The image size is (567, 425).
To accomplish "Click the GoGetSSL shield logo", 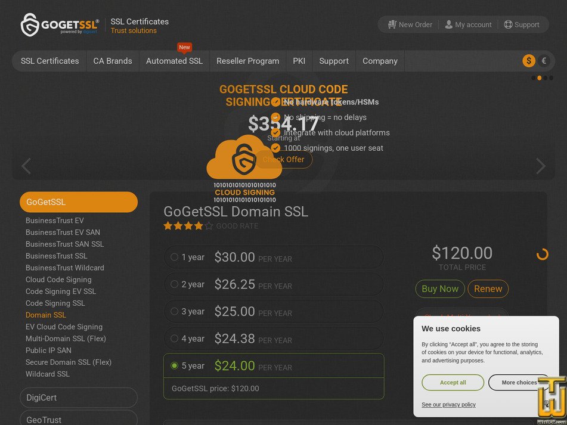I will (30, 24).
